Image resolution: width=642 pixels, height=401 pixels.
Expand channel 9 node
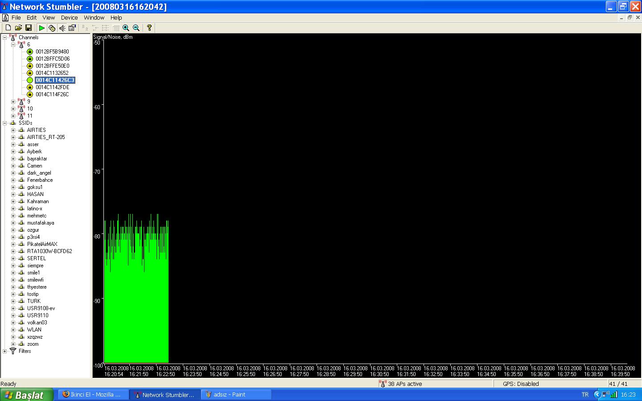pyautogui.click(x=13, y=102)
